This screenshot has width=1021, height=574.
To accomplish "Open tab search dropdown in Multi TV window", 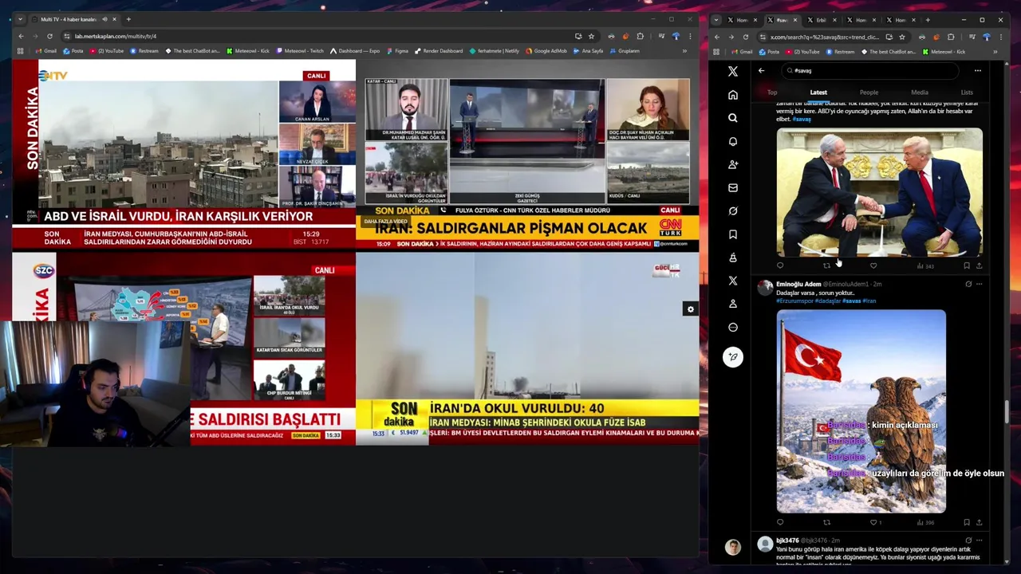I will click(20, 19).
